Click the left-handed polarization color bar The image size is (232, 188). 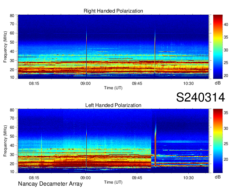click(x=218, y=141)
